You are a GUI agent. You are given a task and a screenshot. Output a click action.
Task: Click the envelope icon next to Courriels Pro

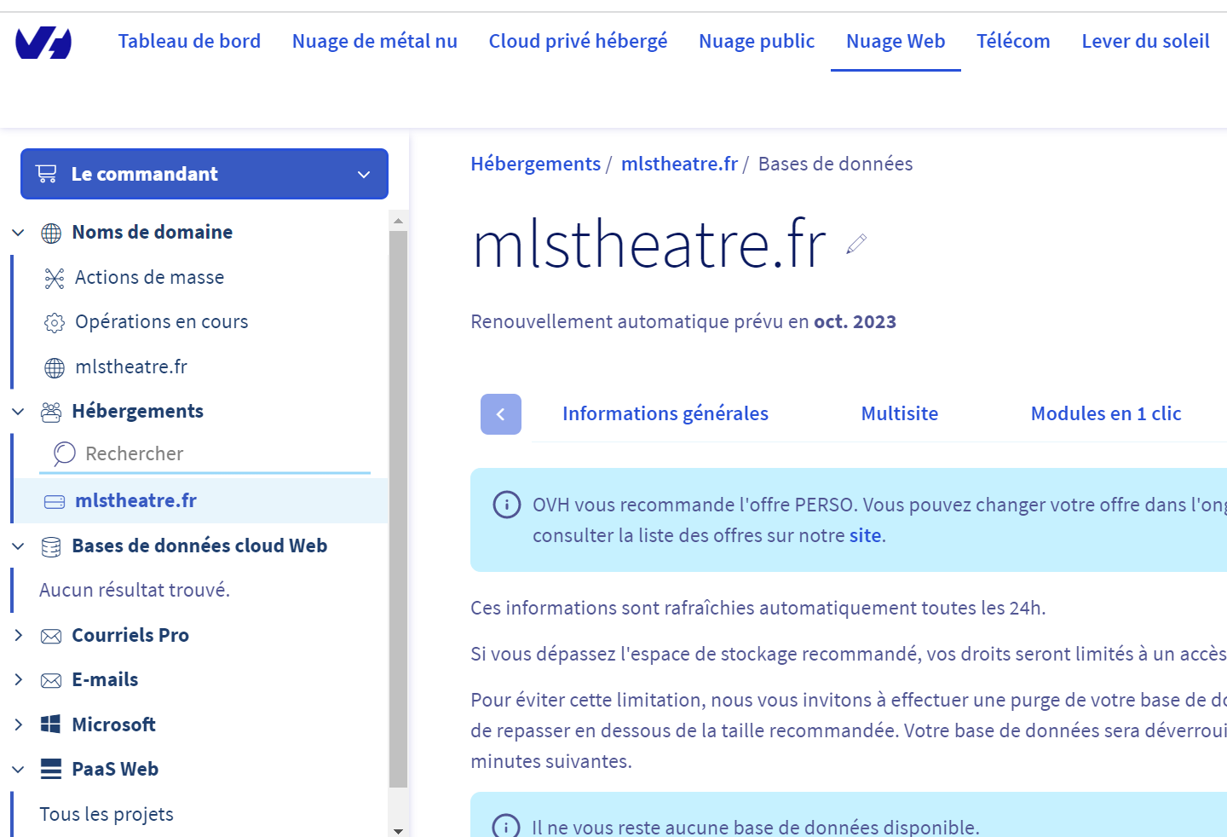(51, 636)
